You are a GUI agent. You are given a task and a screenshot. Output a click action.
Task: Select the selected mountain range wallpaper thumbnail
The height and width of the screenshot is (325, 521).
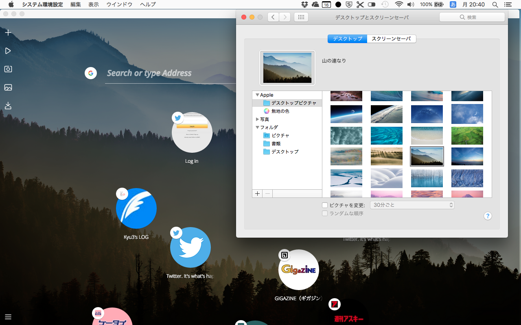427,156
